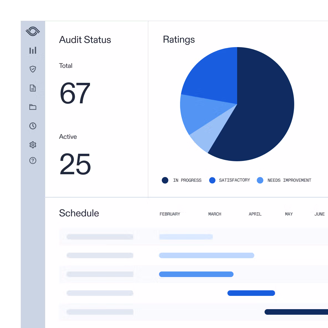Open help via the question mark icon

coord(33,161)
